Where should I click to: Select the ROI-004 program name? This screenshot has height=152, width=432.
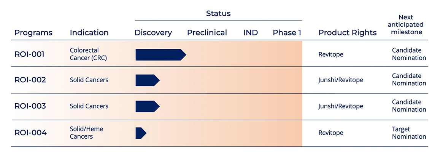[30, 133]
